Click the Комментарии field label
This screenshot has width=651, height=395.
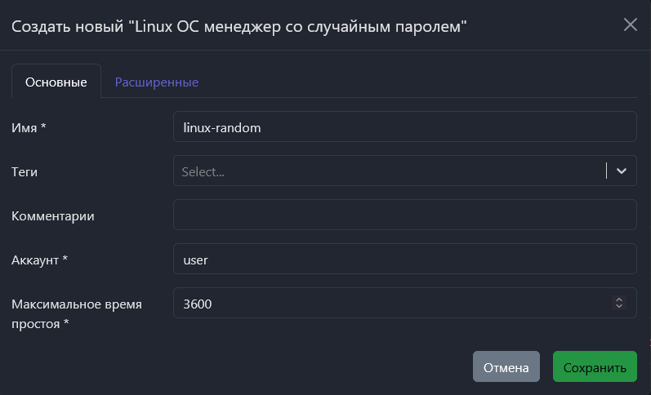(x=53, y=215)
